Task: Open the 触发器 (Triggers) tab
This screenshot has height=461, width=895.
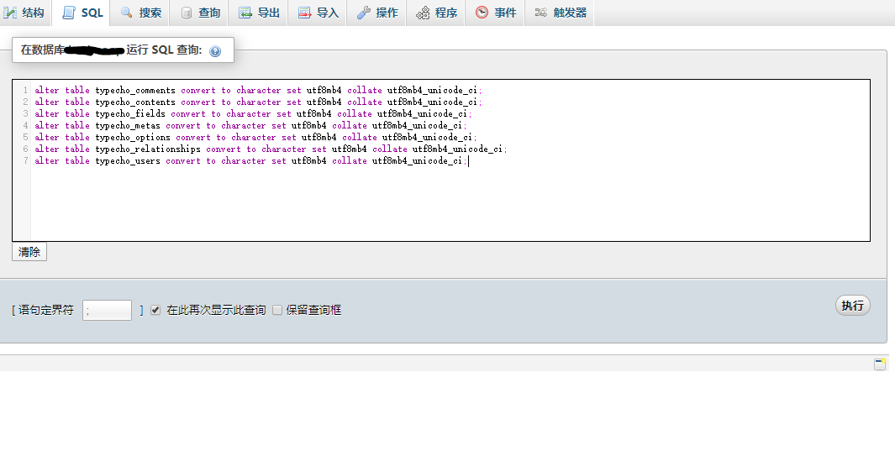Action: pyautogui.click(x=560, y=13)
